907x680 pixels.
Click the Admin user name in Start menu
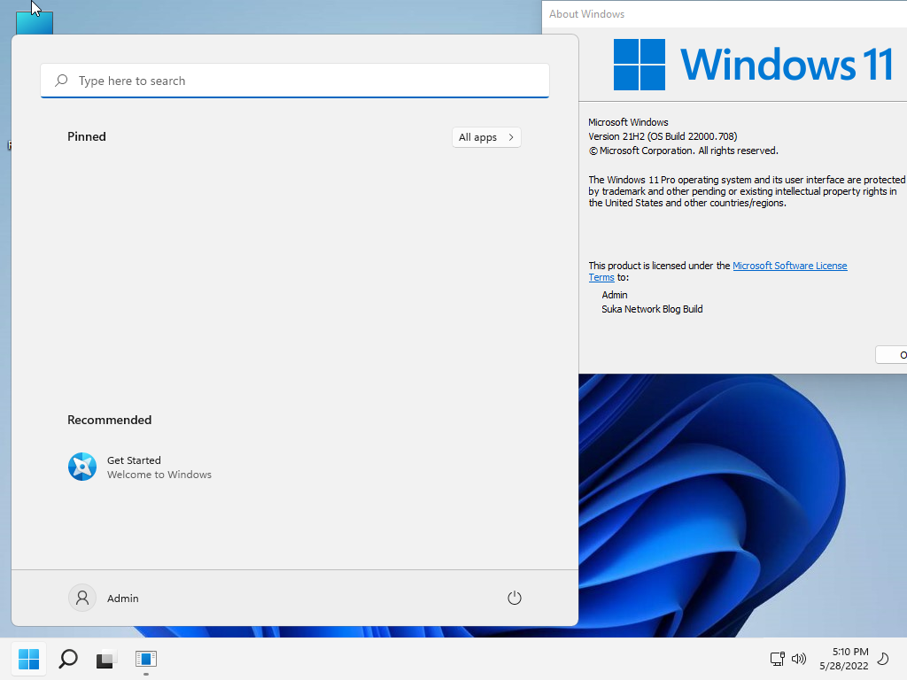pos(122,599)
